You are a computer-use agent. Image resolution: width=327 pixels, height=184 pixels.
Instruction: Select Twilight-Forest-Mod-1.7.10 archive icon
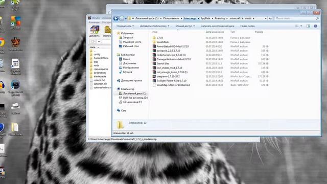pyautogui.click(x=154, y=81)
